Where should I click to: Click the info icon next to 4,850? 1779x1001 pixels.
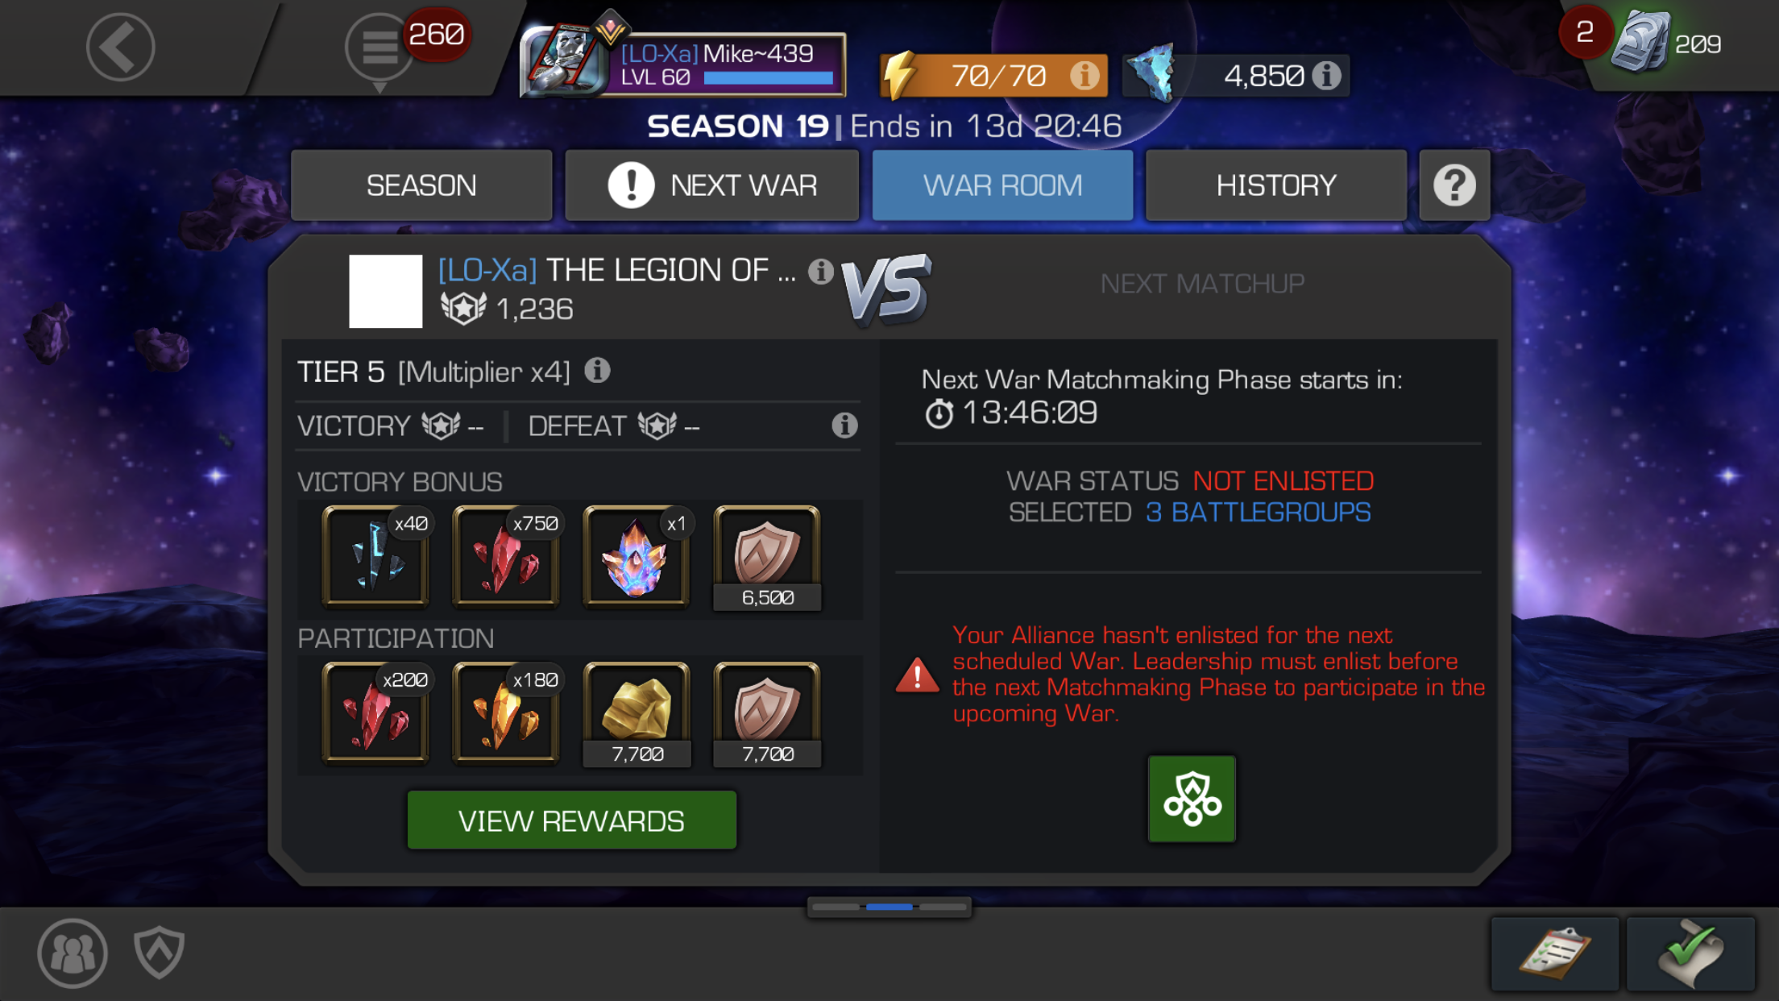pos(1326,76)
